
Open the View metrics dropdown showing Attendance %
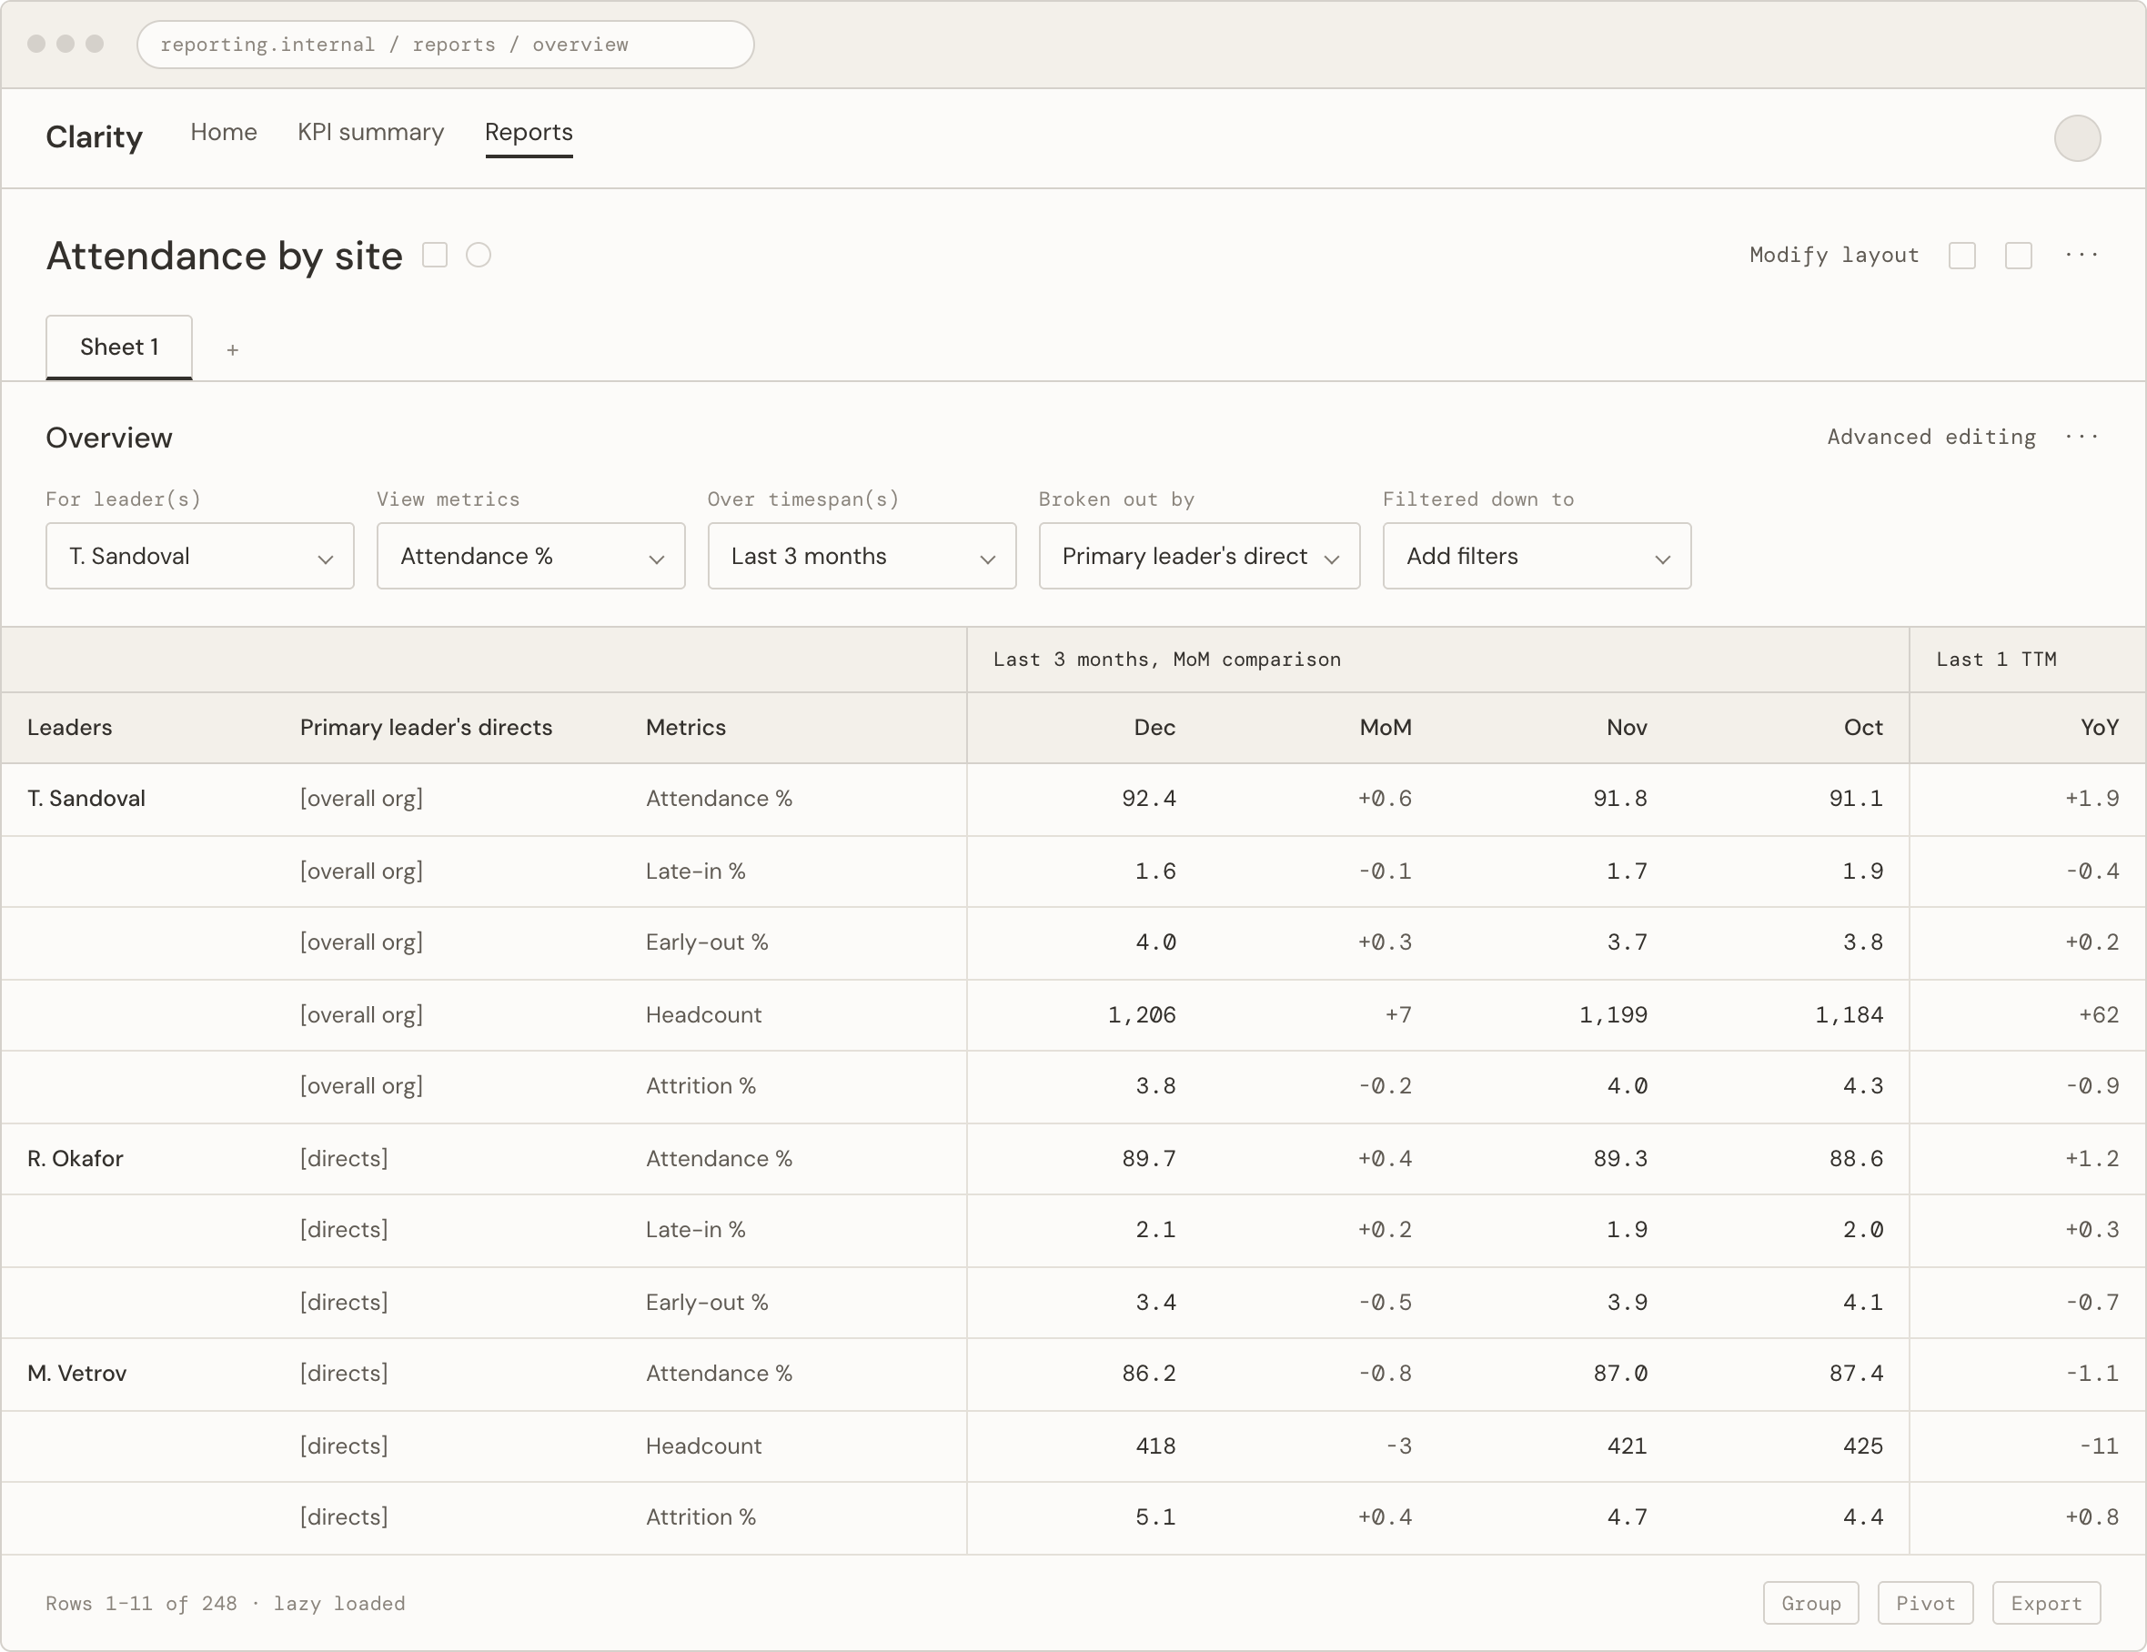coord(531,556)
